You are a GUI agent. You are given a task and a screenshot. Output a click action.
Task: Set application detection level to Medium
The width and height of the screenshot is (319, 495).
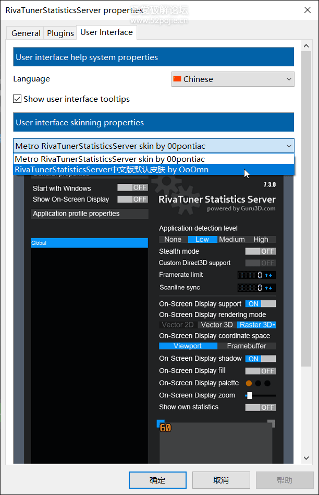click(x=231, y=239)
